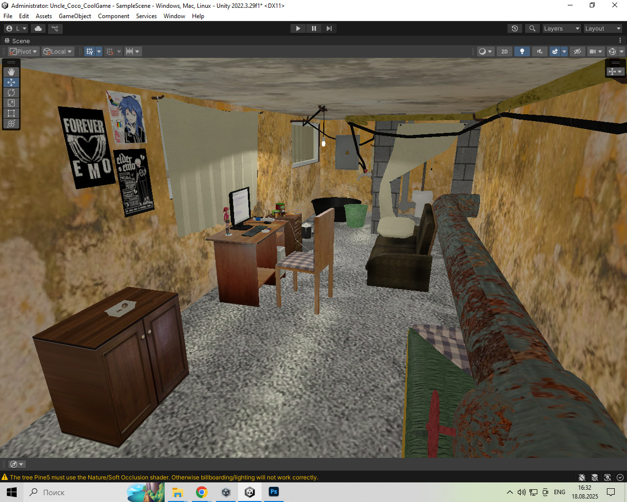
Task: Open the Layout dropdown
Action: coord(603,28)
